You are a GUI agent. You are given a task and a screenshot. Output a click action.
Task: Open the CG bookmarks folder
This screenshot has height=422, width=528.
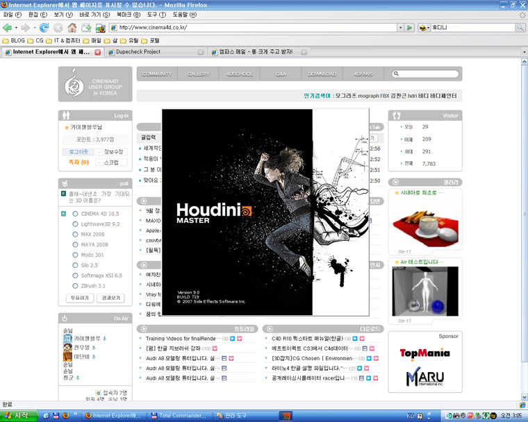35,41
